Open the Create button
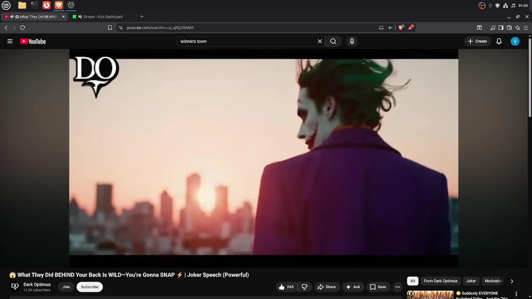Screen dimensions: 532x299 coord(477,41)
